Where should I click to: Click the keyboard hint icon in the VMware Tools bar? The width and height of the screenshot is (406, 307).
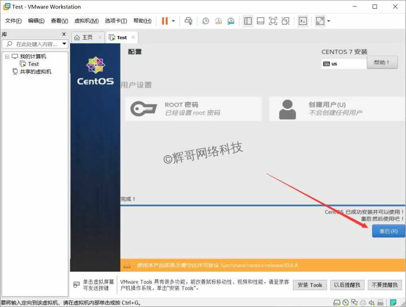pyautogui.click(x=77, y=285)
